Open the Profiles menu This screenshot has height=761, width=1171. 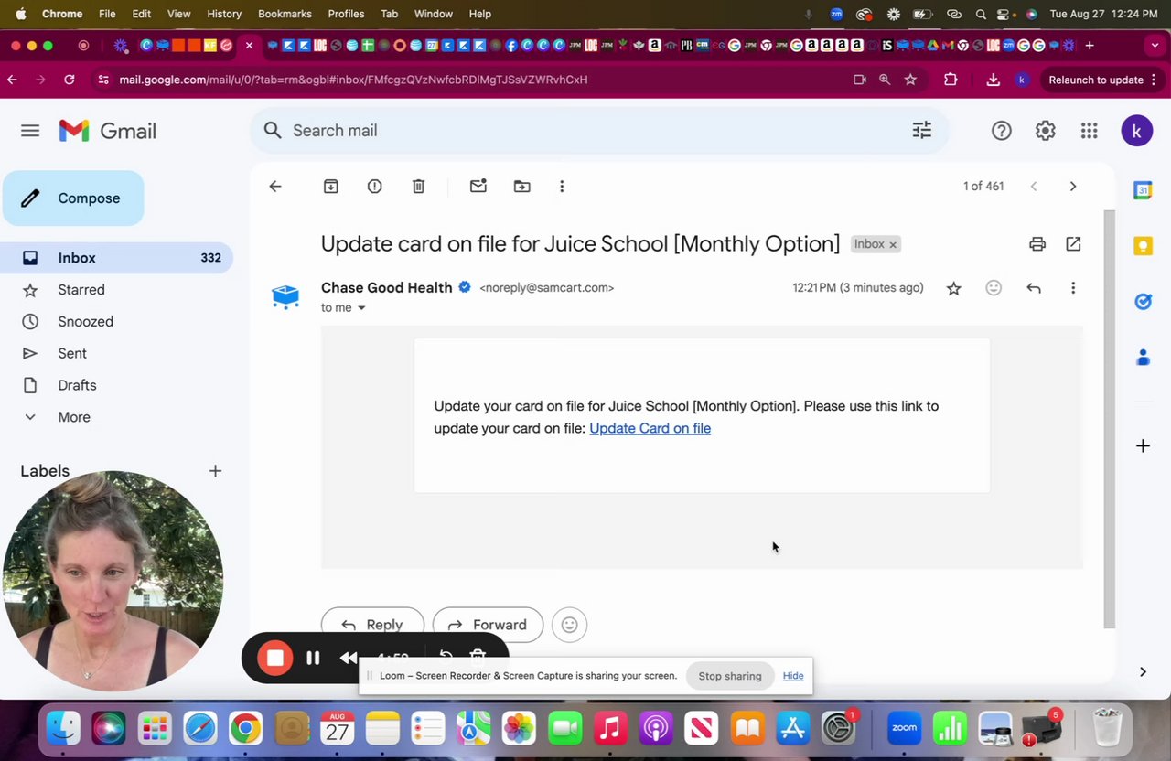click(346, 14)
